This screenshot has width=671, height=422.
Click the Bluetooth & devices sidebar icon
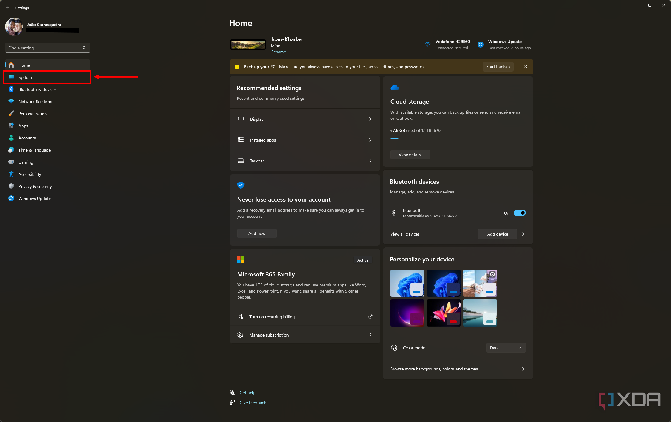11,89
